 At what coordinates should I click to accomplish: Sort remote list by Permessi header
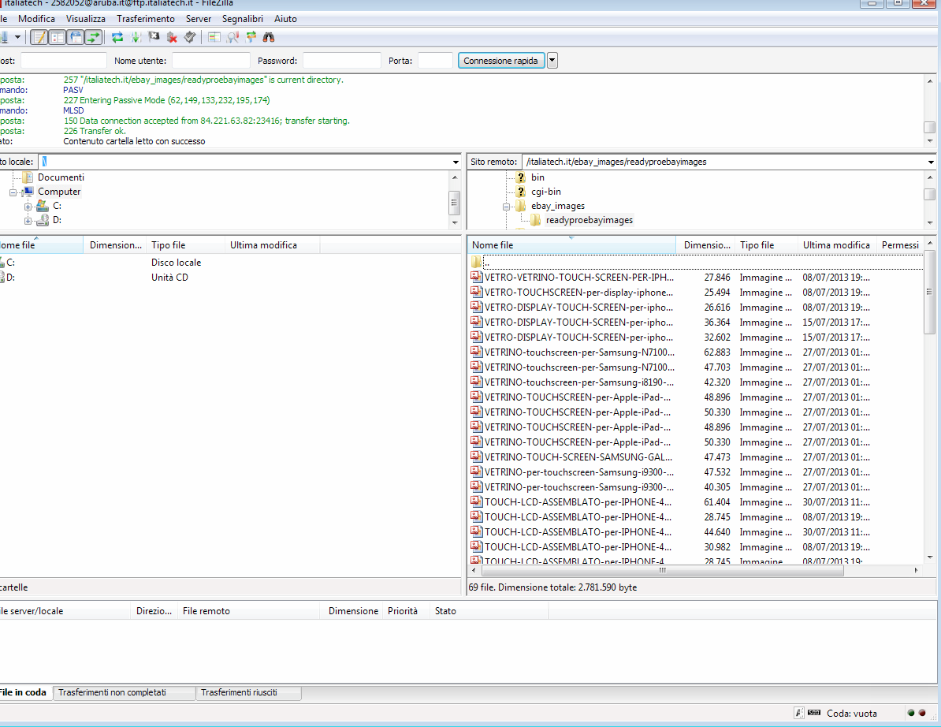(x=899, y=245)
